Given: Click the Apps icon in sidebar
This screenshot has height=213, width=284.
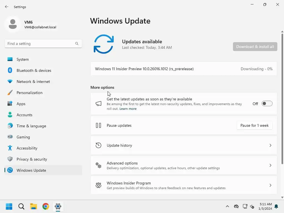Looking at the screenshot, I should pos(10,104).
